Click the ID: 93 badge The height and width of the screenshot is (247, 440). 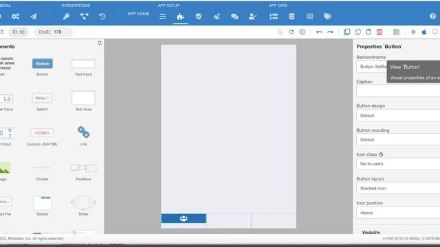[19, 32]
